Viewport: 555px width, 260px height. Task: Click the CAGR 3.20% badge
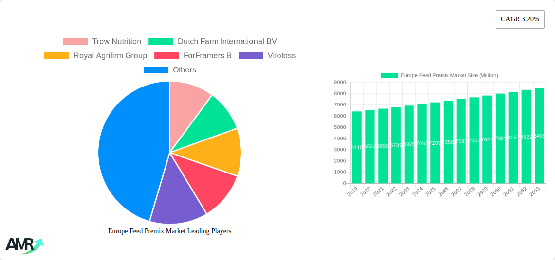click(520, 19)
